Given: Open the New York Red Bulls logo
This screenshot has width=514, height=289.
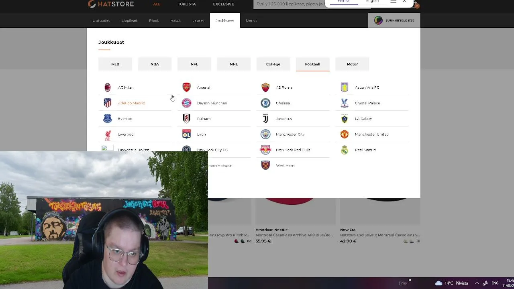Looking at the screenshot, I should 265,150.
